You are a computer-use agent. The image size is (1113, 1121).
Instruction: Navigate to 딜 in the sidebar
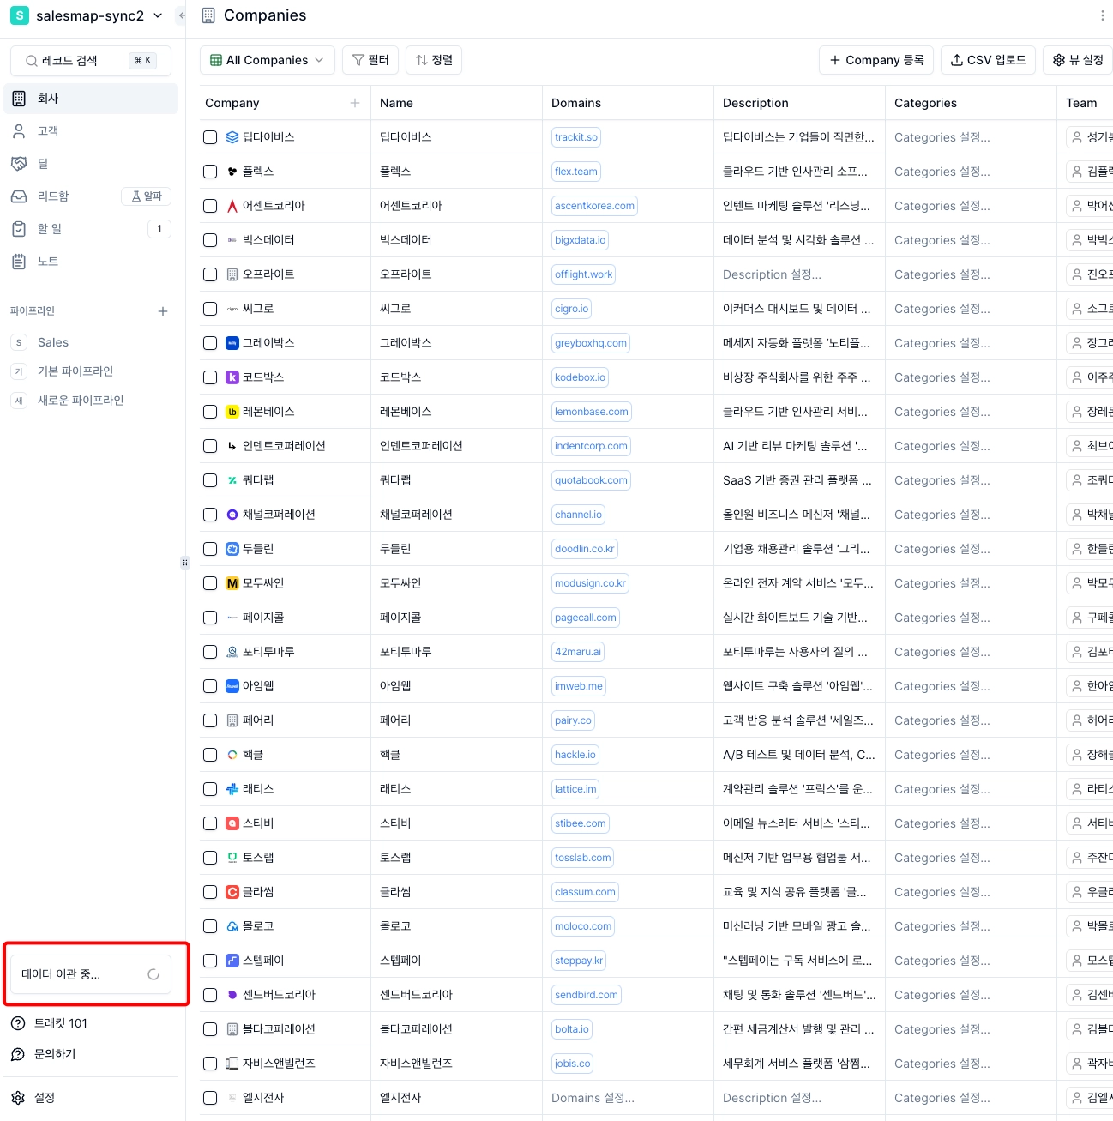91,164
